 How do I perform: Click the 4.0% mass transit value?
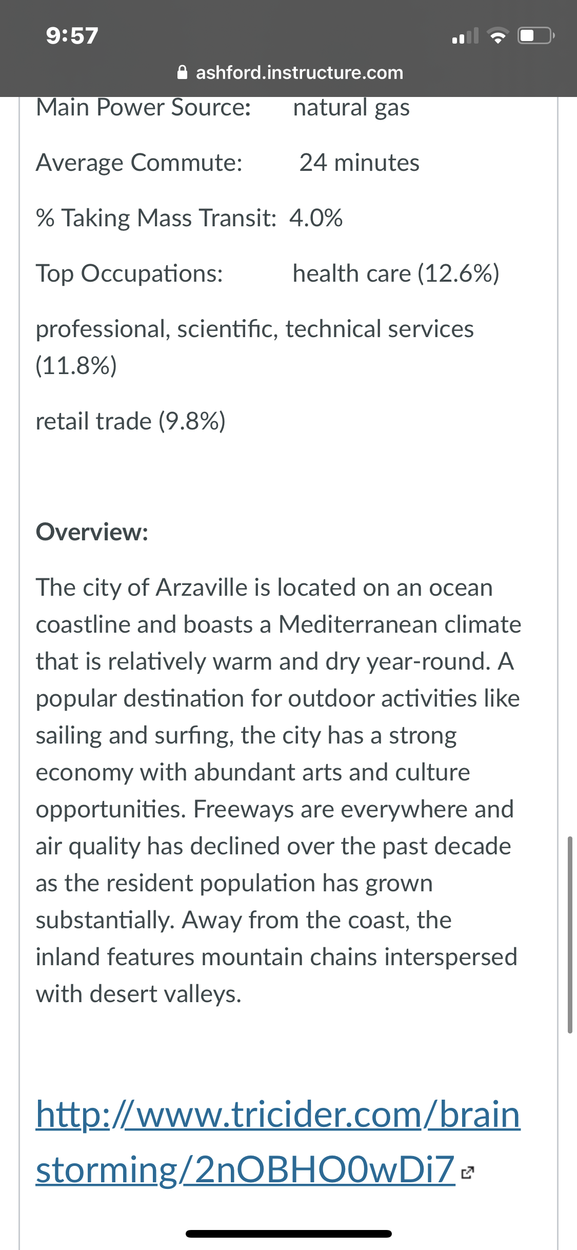point(316,218)
